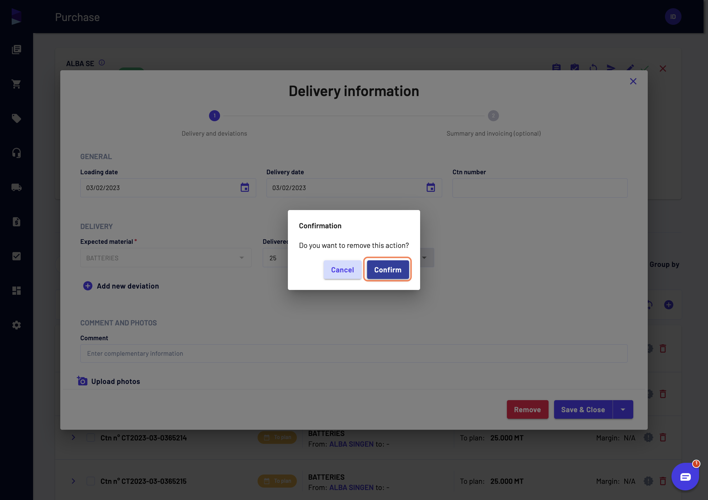Click the Ctn number input field

coord(540,188)
